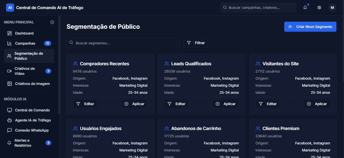The height and width of the screenshot is (158, 344).
Task: Focus the Buscar segmentos search field
Action: (123, 43)
